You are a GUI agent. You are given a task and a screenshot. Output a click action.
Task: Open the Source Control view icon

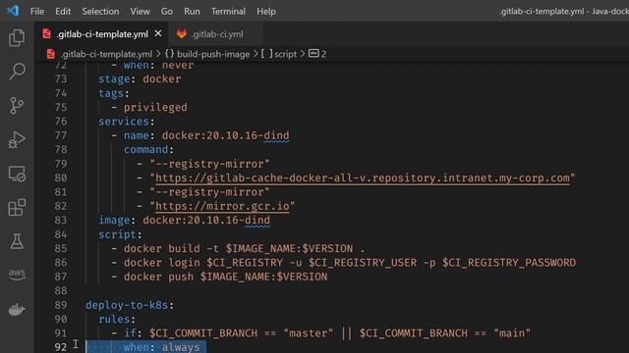(17, 106)
